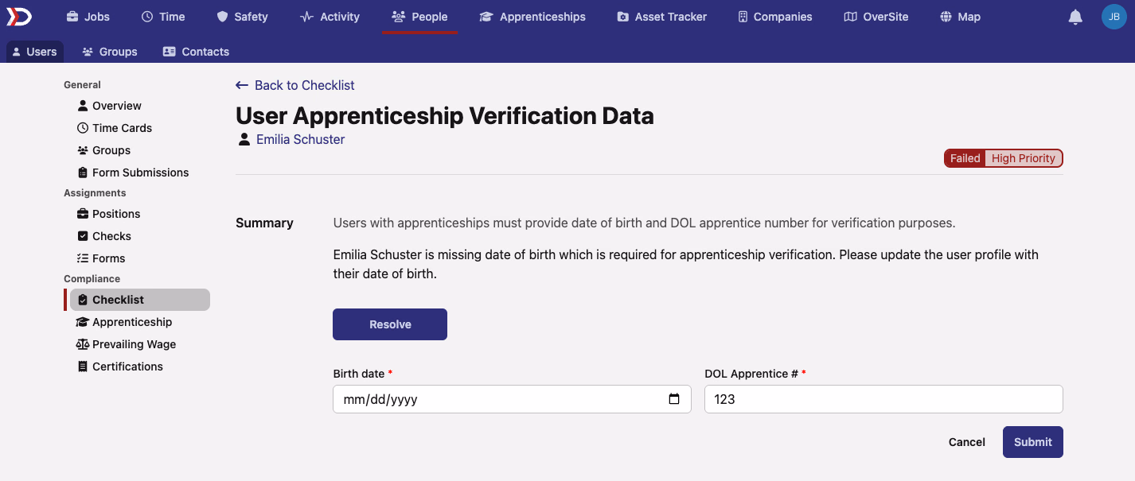Click the briefcase icon beside Jobs
This screenshot has width=1135, height=481.
72,17
